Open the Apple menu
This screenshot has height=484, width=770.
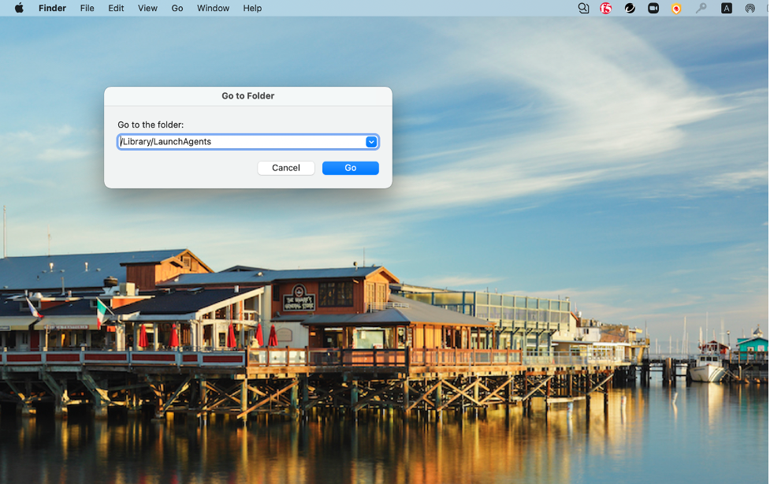coord(19,8)
